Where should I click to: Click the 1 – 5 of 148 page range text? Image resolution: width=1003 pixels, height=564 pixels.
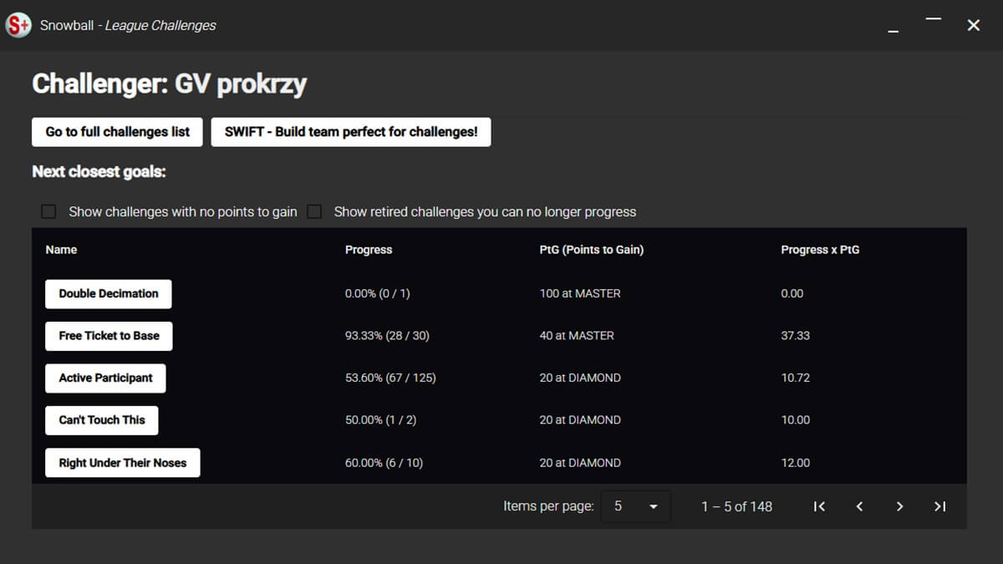click(737, 506)
